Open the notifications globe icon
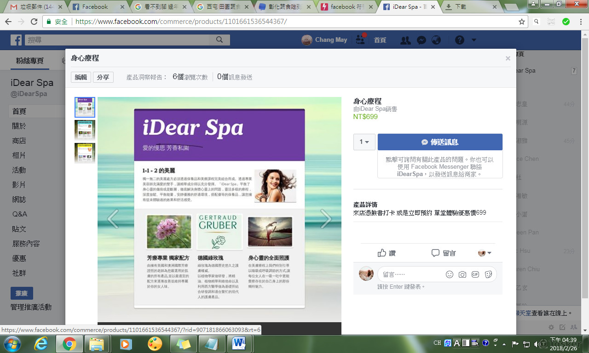 pos(436,40)
